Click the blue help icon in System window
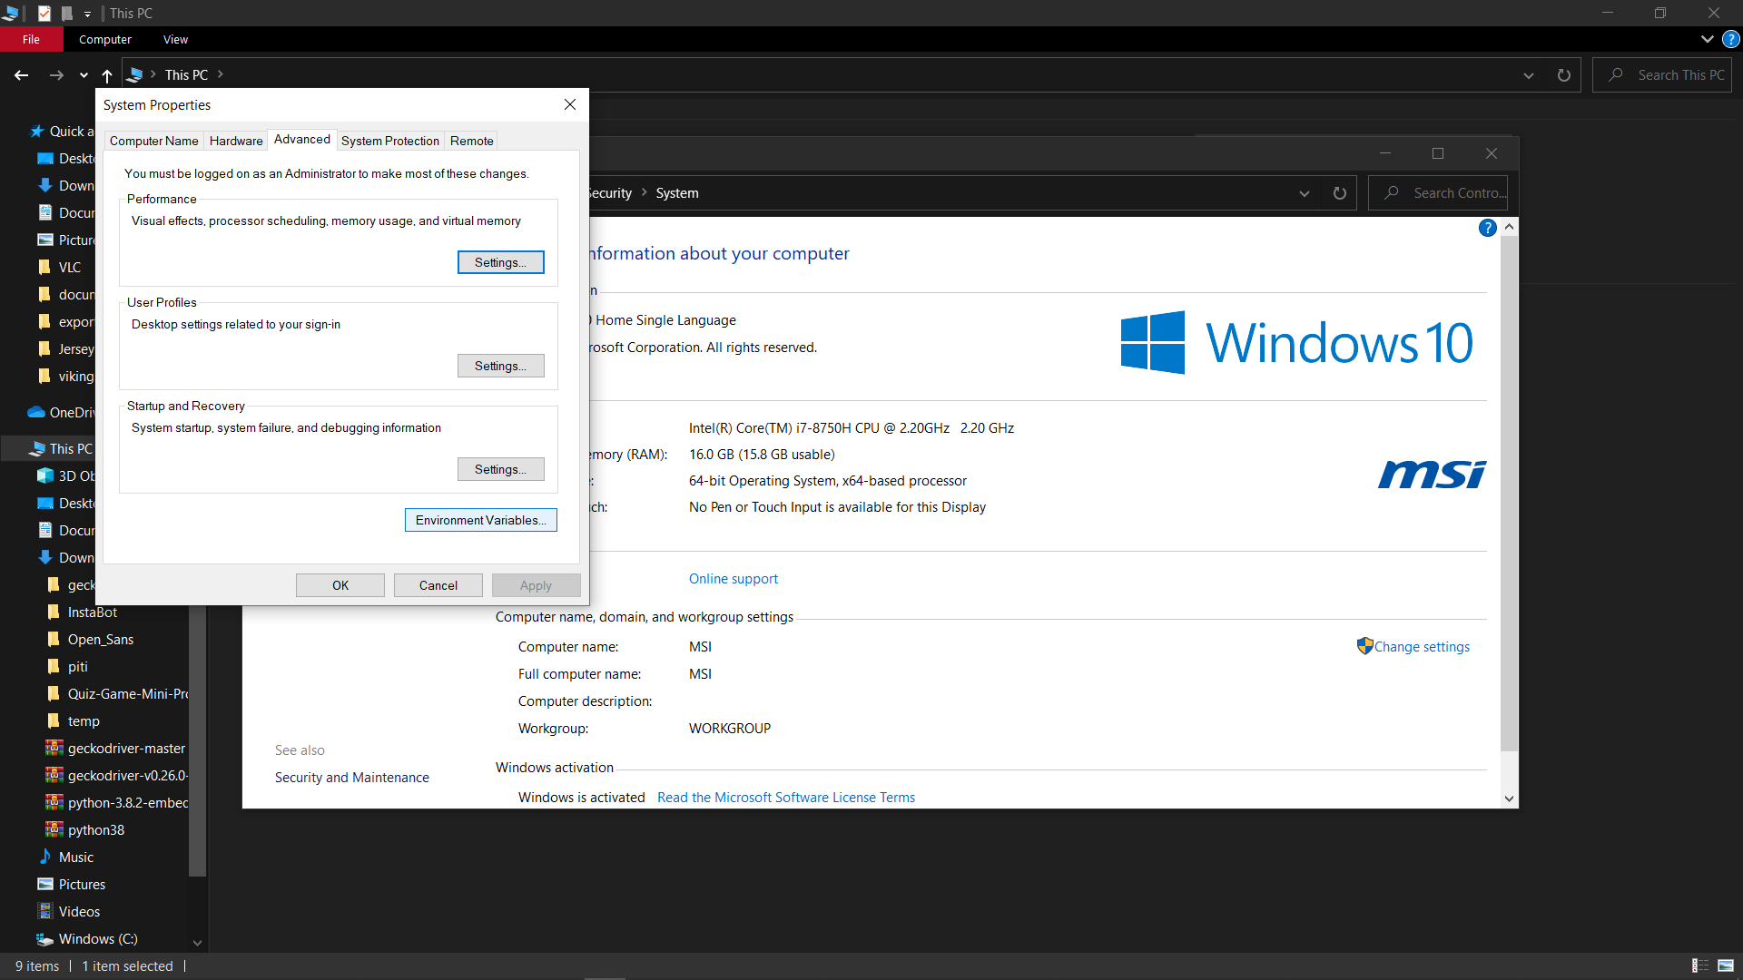Viewport: 1743px width, 980px height. point(1487,228)
